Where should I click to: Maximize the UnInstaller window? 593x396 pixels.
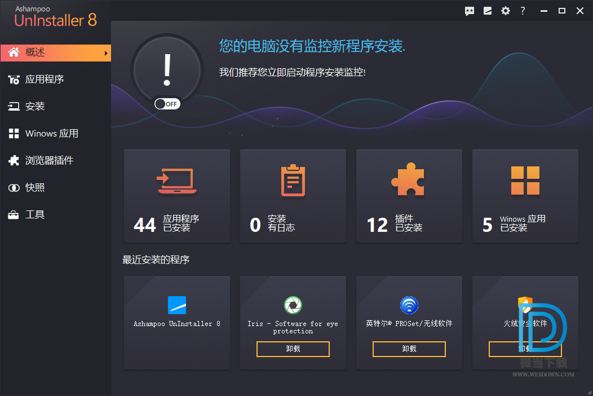[x=562, y=11]
